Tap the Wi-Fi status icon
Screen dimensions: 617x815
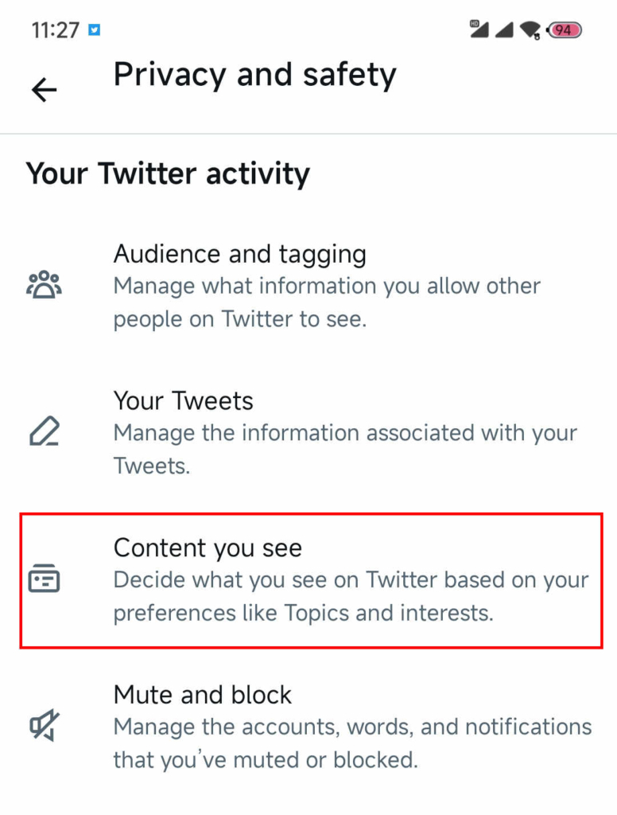click(x=530, y=30)
